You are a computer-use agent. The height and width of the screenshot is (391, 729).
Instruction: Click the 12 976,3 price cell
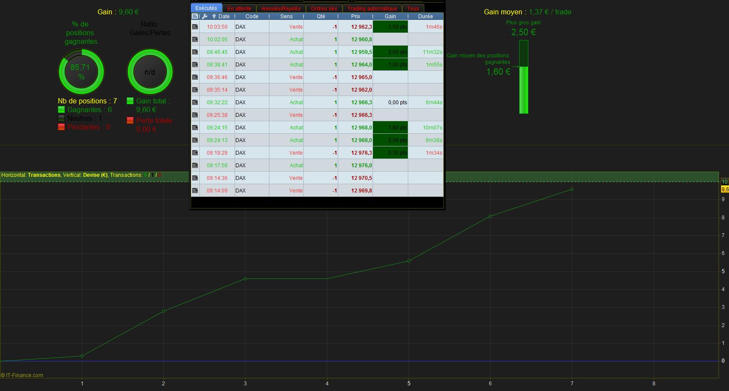coord(356,153)
